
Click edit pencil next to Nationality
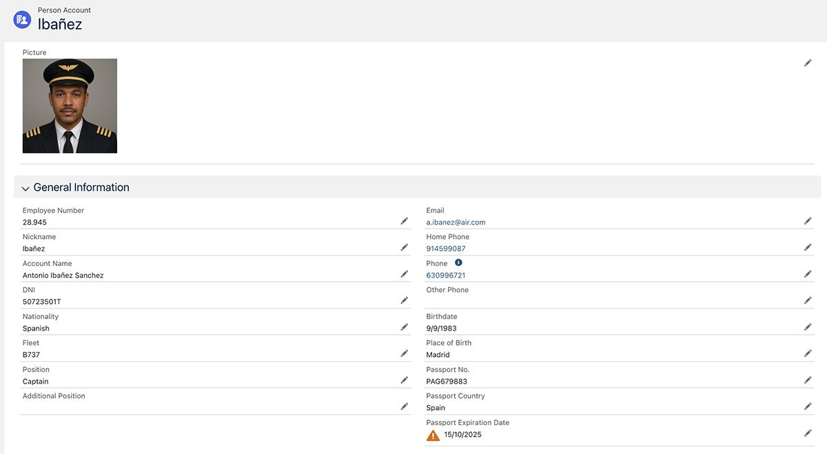pos(405,327)
